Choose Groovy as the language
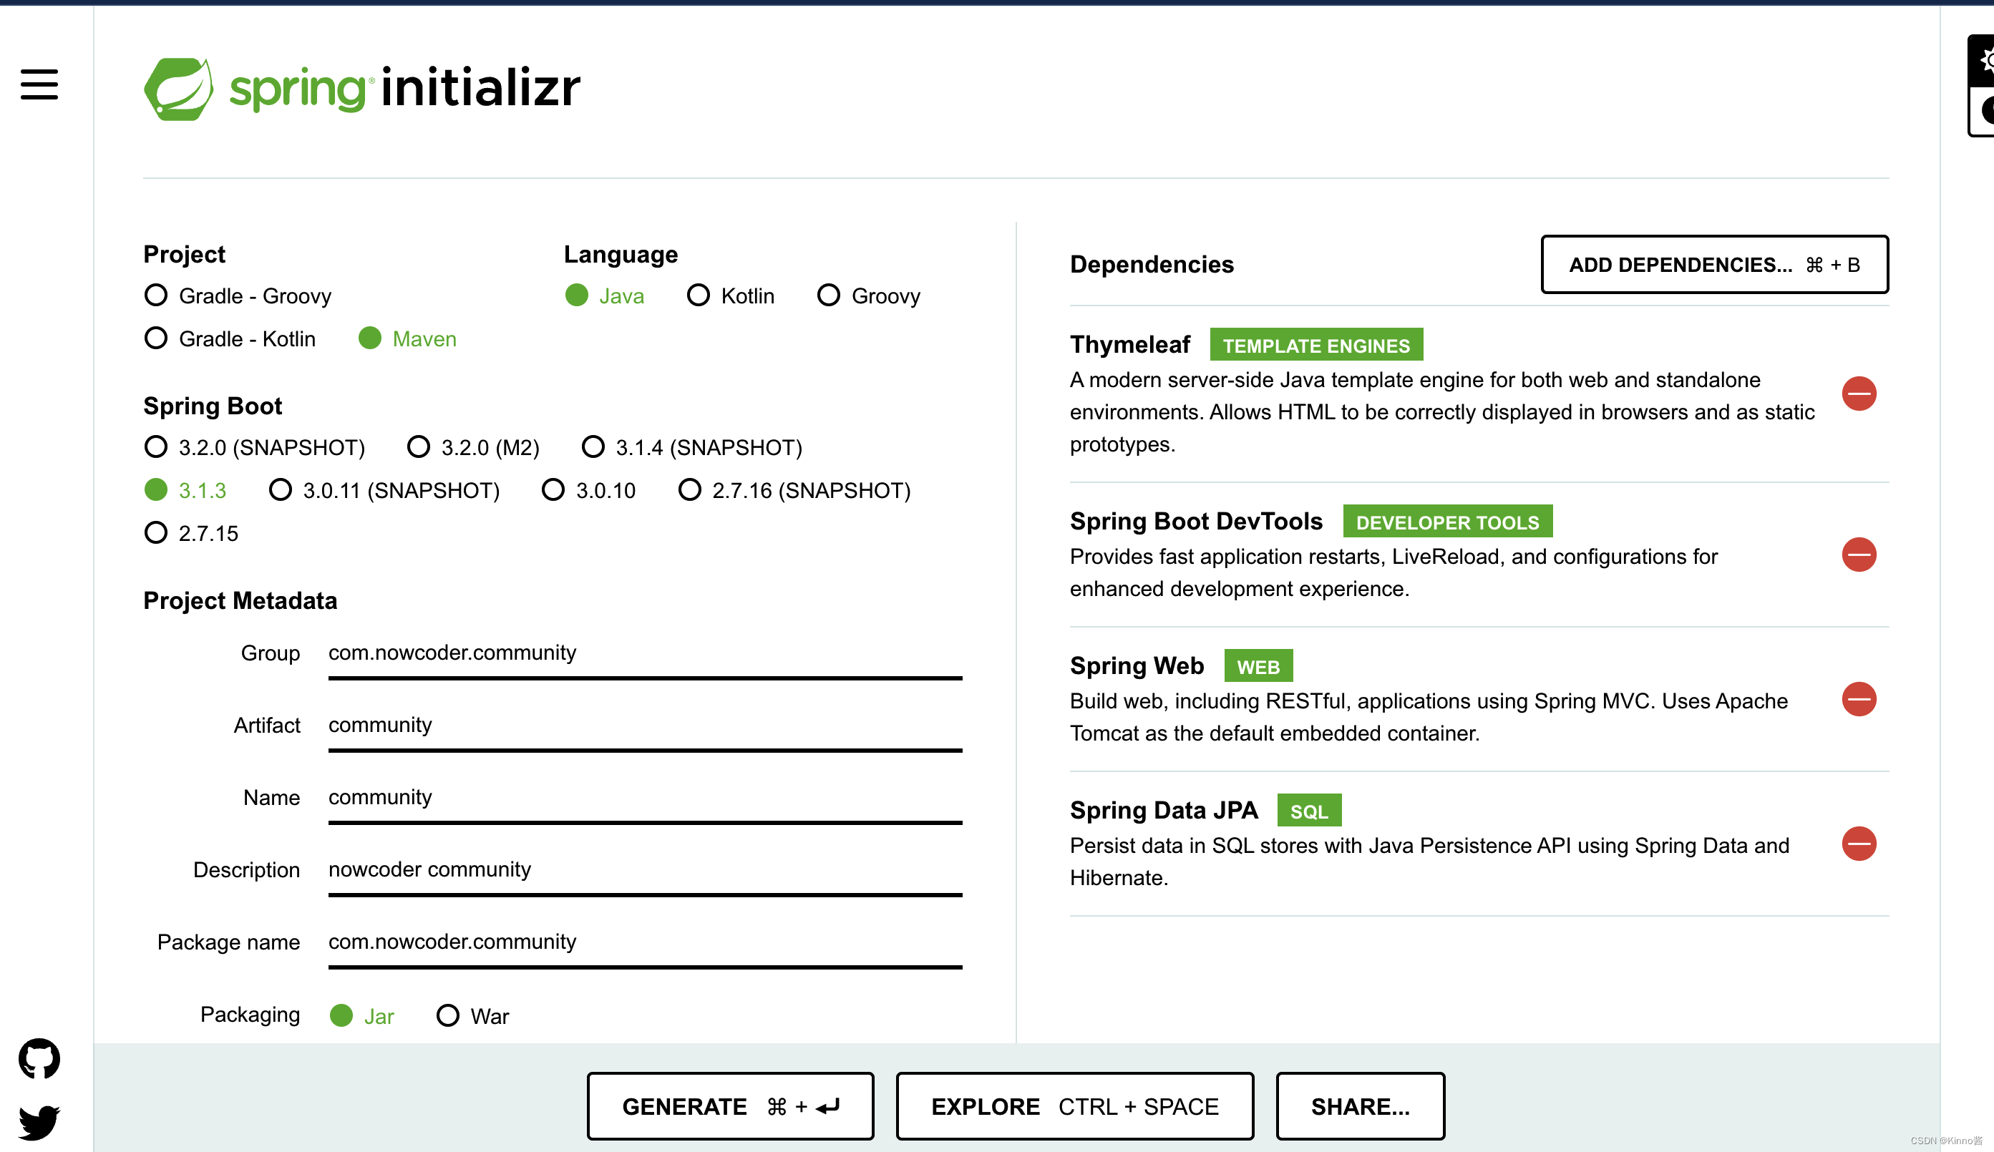 [869, 295]
